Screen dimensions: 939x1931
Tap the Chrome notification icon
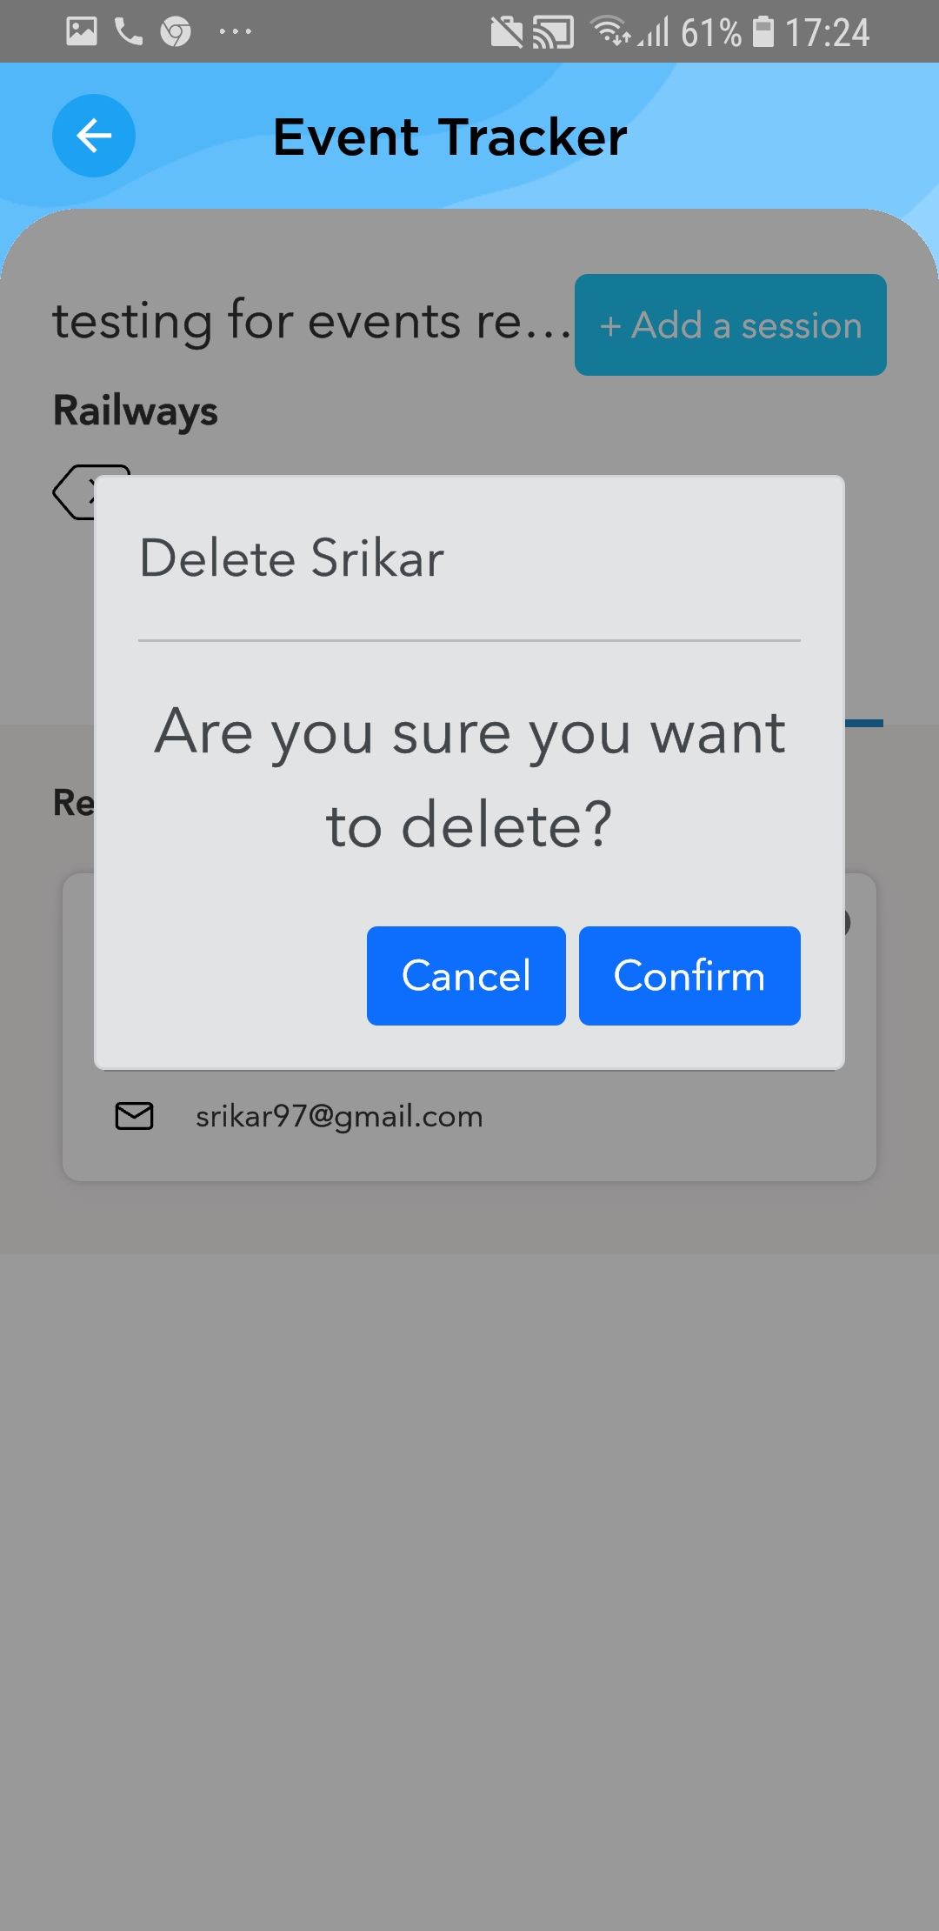176,32
